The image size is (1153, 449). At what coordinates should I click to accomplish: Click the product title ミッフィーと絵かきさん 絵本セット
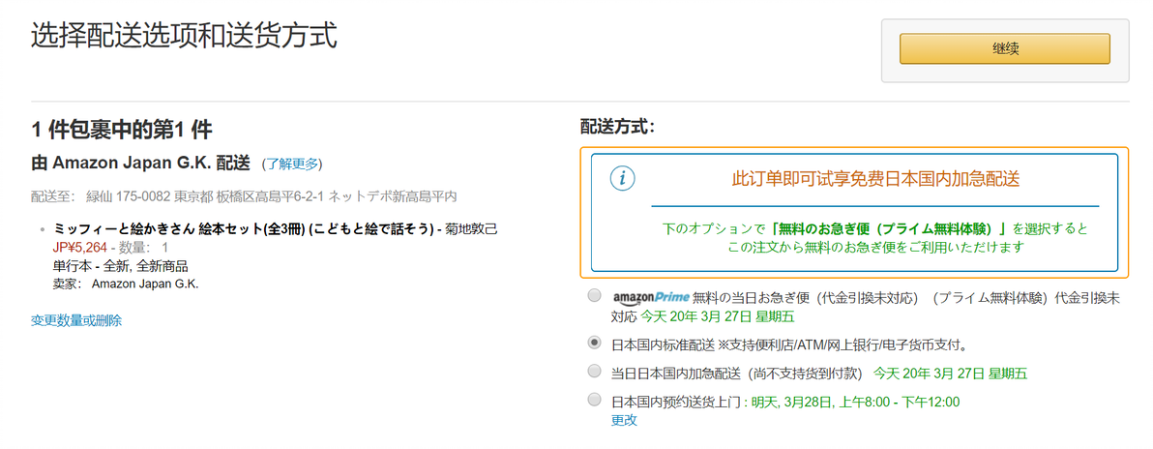243,229
